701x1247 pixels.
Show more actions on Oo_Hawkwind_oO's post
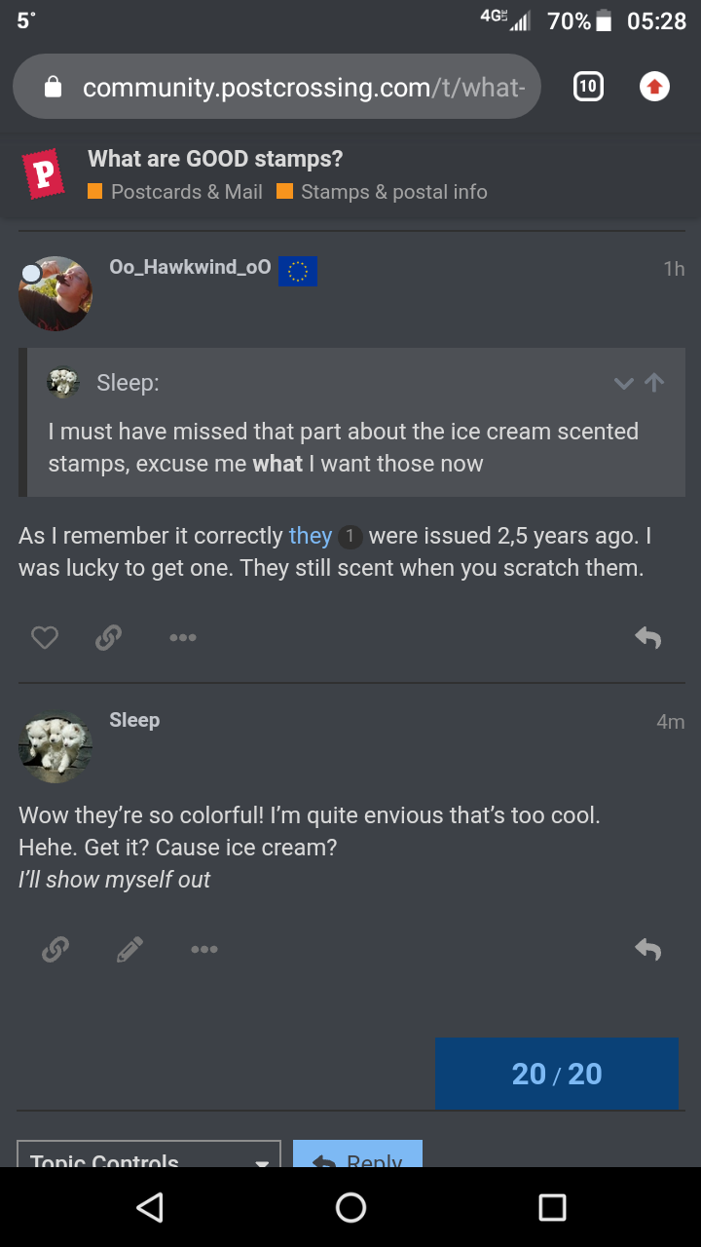pyautogui.click(x=182, y=638)
